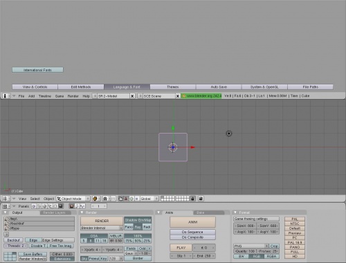Click folder icon beside /tmp\ output path

tap(6, 219)
